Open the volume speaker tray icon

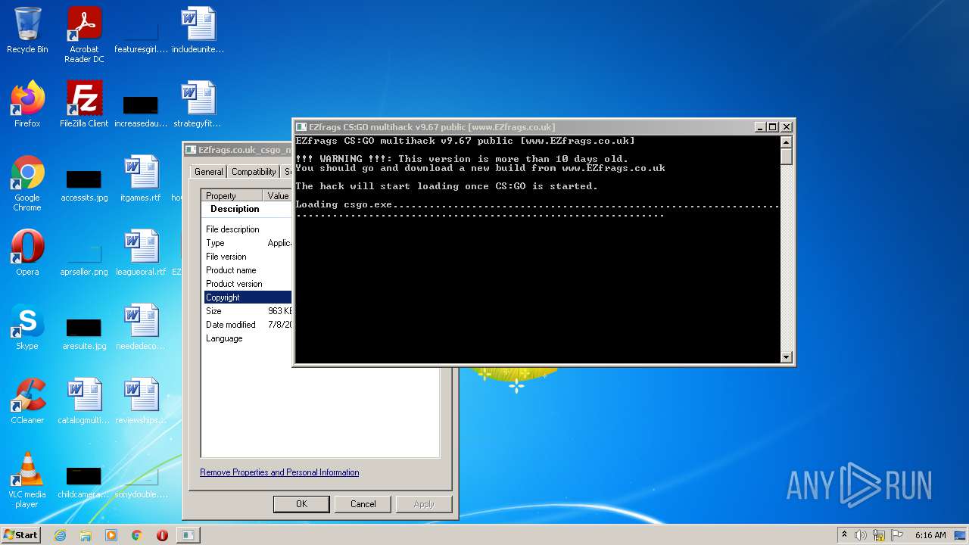(861, 535)
